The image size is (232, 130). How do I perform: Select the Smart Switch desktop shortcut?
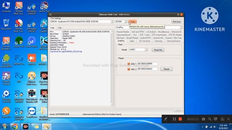[x=32, y=42]
